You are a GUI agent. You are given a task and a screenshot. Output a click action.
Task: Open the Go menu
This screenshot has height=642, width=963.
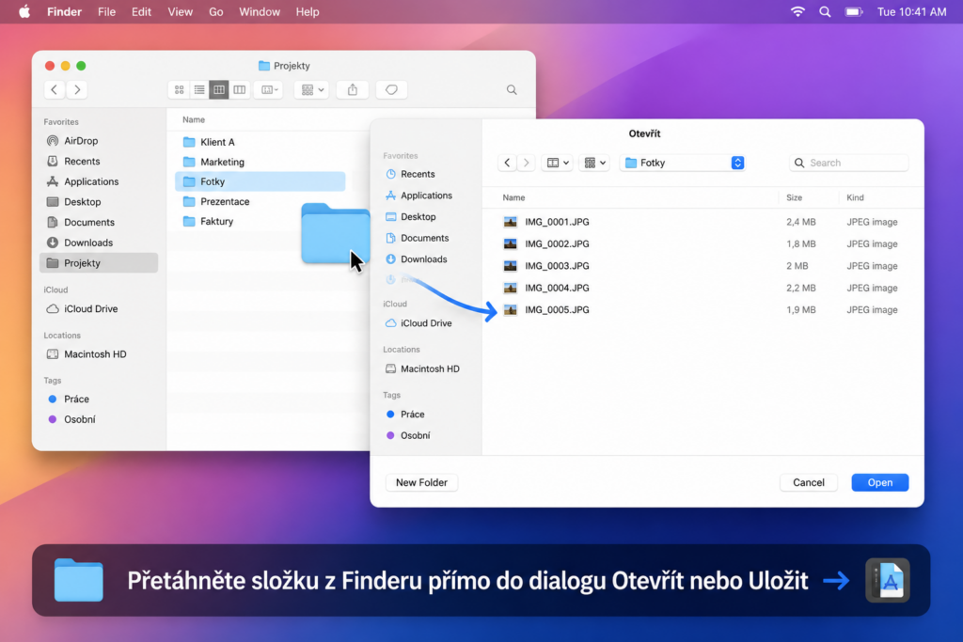[215, 11]
